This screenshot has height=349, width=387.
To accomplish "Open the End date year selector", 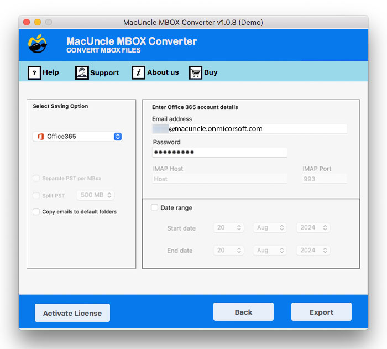I will [x=313, y=250].
